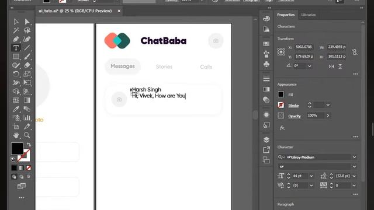The image size is (374, 210).
Task: Set paint to Color mode in toolbar
Action: tap(14, 168)
